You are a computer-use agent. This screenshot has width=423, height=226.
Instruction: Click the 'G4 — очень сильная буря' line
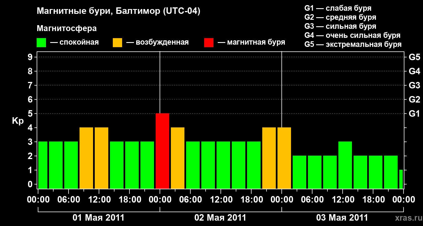click(x=352, y=35)
